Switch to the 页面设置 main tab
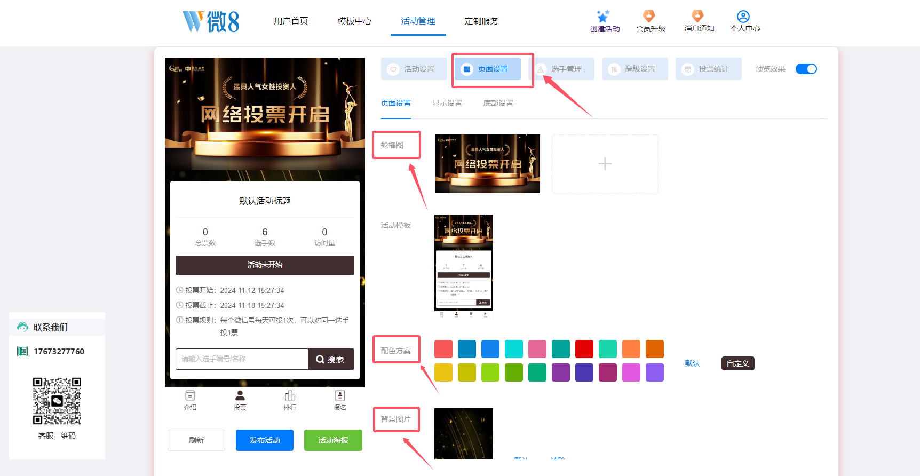Image resolution: width=920 pixels, height=476 pixels. 488,69
